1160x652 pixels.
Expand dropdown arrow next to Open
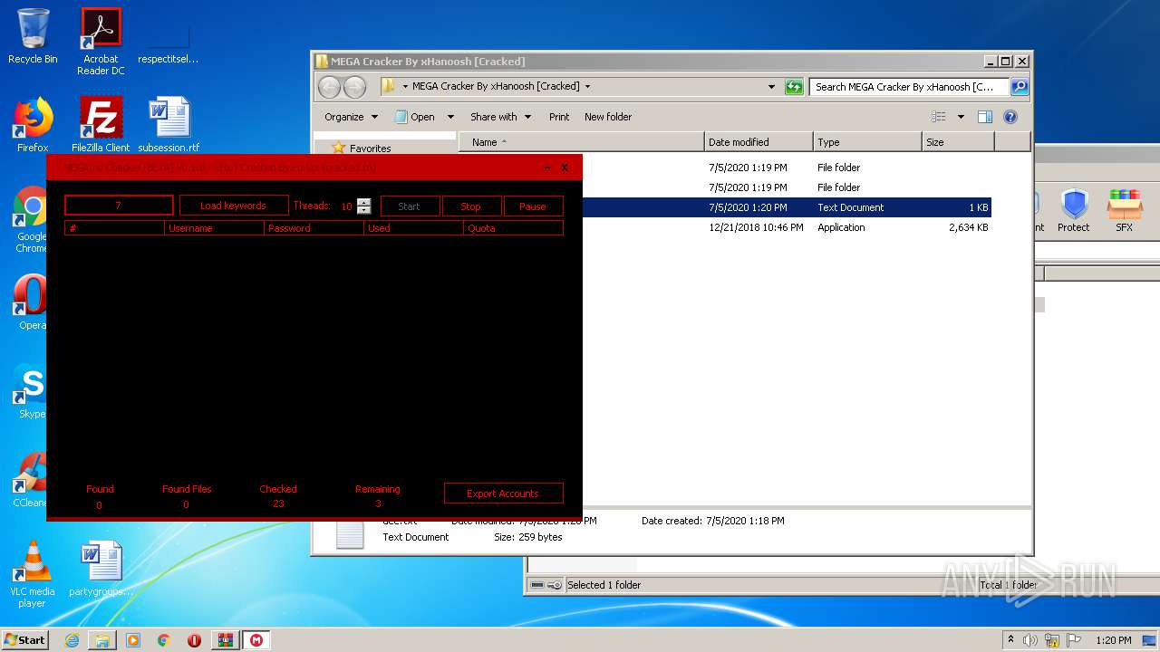[x=450, y=117]
